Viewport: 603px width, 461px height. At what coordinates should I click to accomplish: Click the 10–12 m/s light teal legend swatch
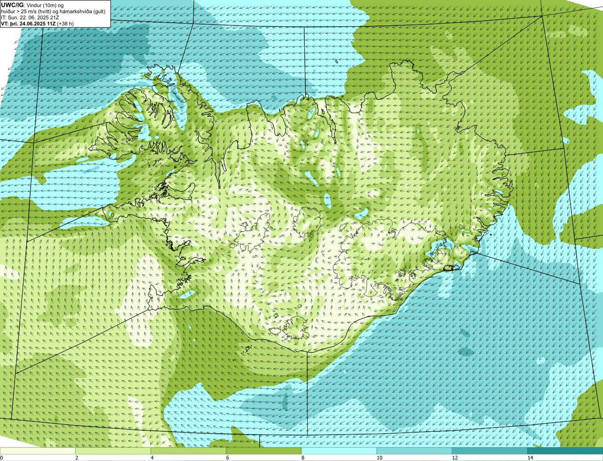[415, 451]
